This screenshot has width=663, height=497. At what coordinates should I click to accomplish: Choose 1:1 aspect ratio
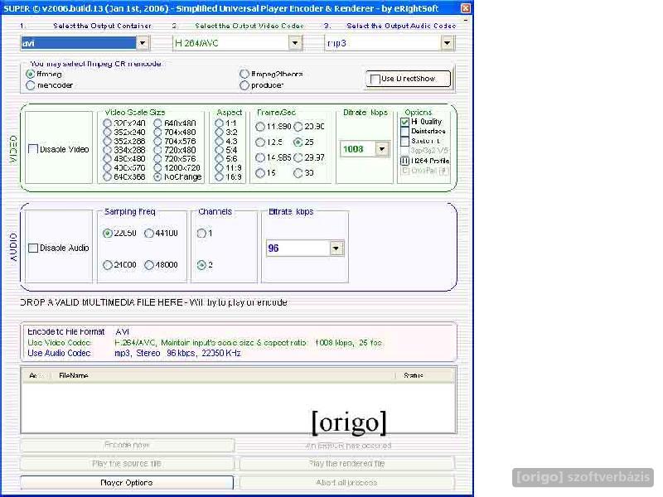point(219,123)
